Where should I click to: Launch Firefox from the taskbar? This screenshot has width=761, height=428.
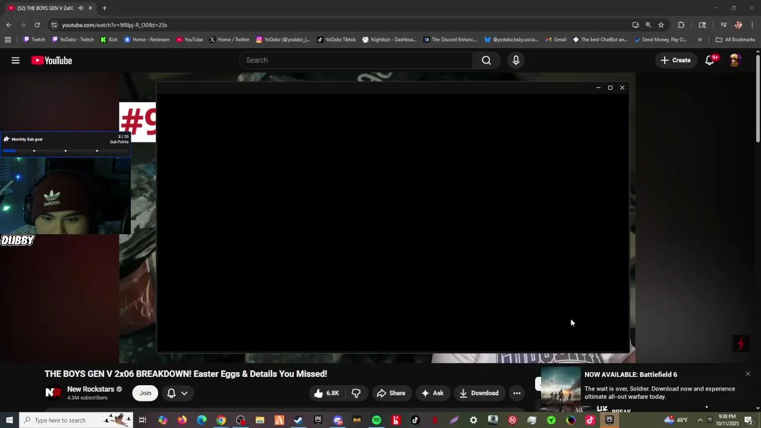(x=182, y=420)
